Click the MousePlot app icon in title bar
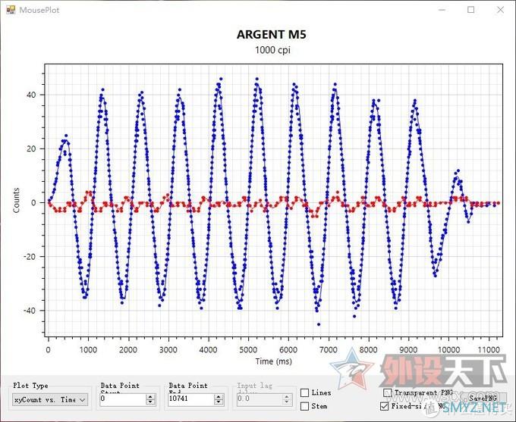 [11, 10]
